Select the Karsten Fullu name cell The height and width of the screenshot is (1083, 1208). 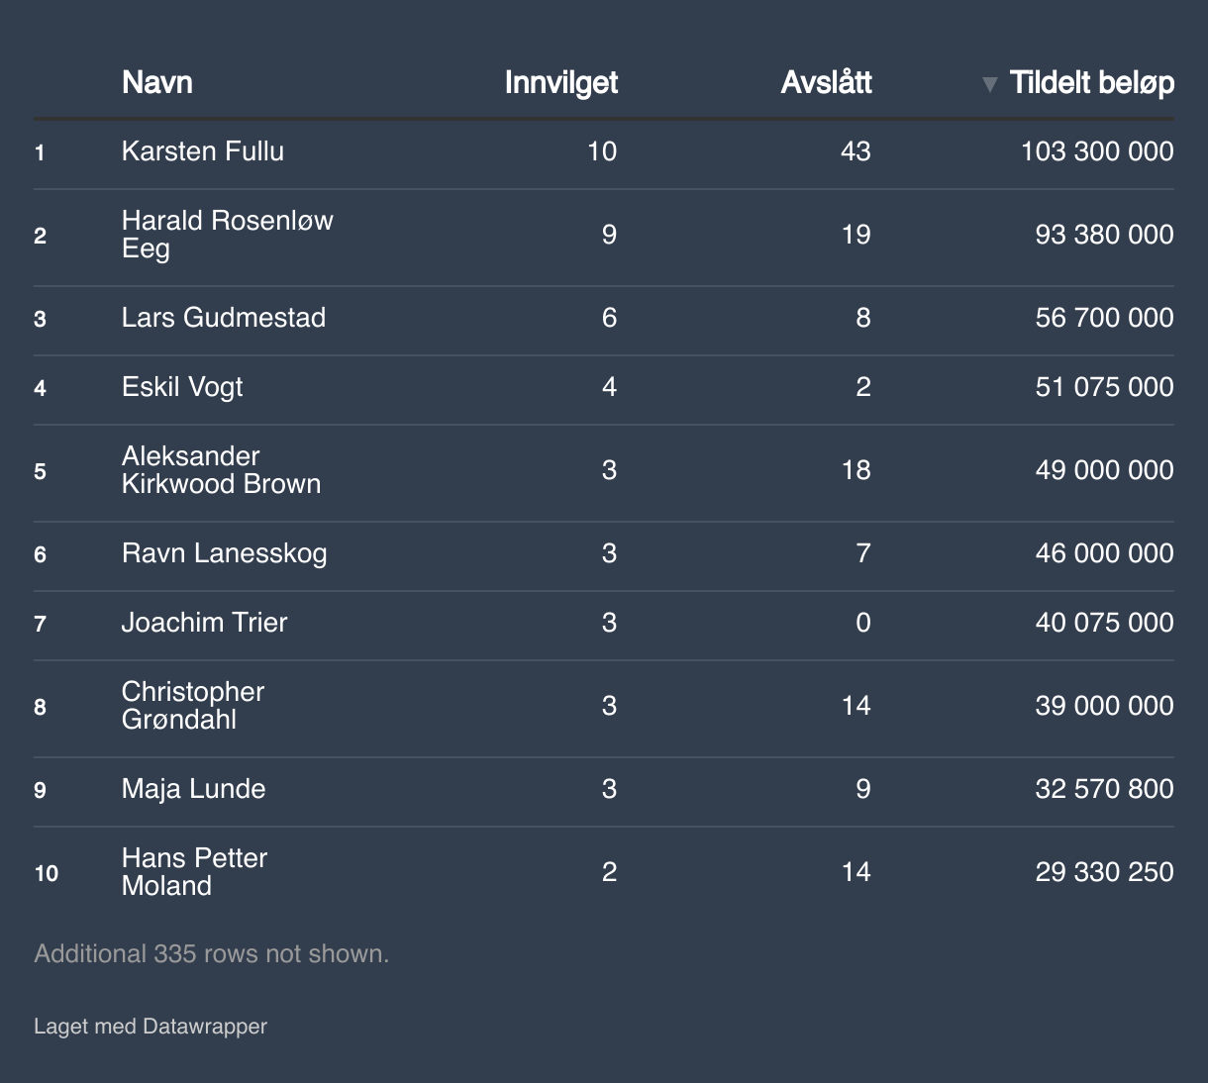pos(202,151)
